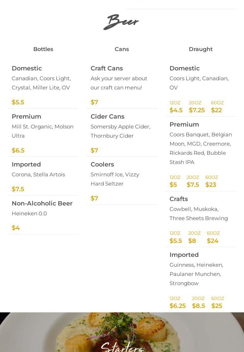
Task: Click the $8.5 imported draught price
Action: pos(198,306)
